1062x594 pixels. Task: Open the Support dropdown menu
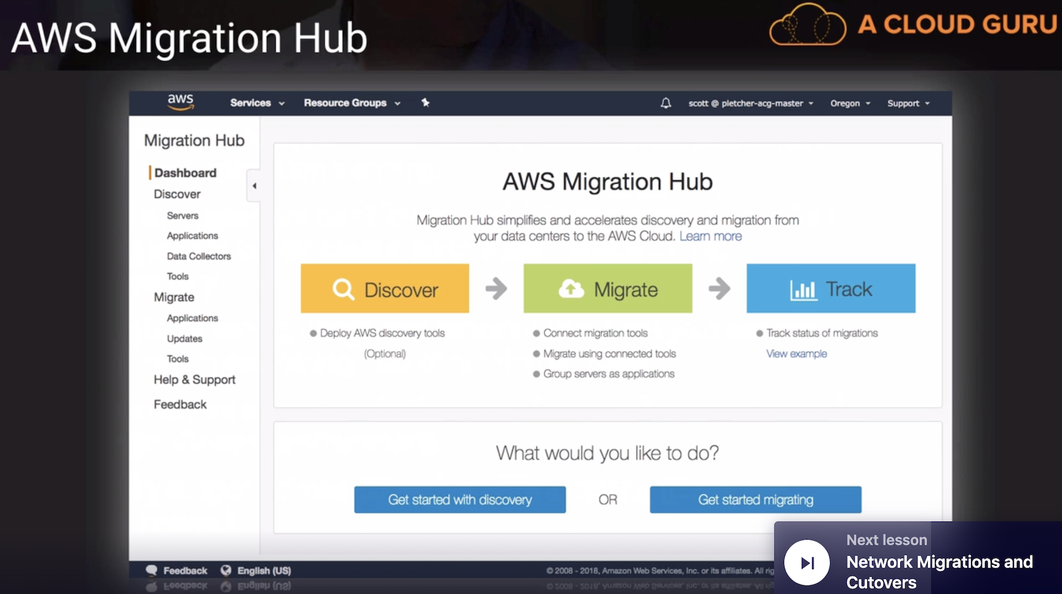click(908, 104)
